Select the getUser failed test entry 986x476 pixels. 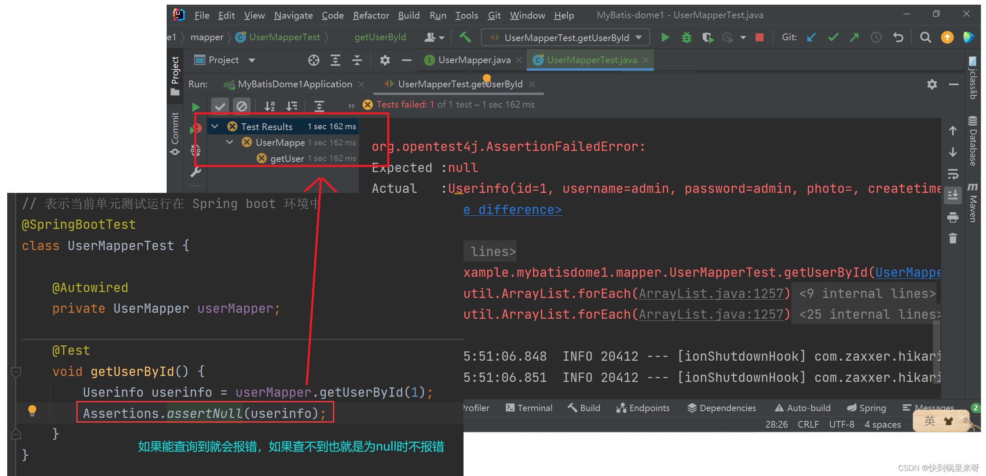point(287,159)
